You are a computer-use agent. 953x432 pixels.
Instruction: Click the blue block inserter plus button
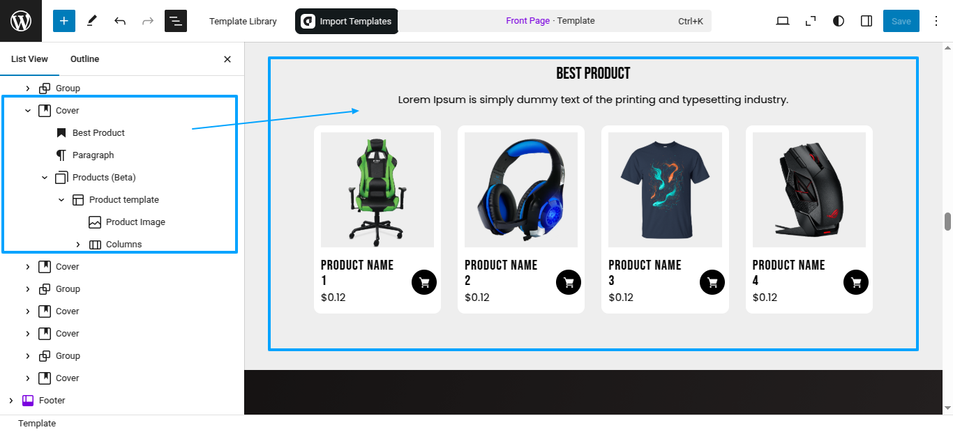(x=64, y=21)
